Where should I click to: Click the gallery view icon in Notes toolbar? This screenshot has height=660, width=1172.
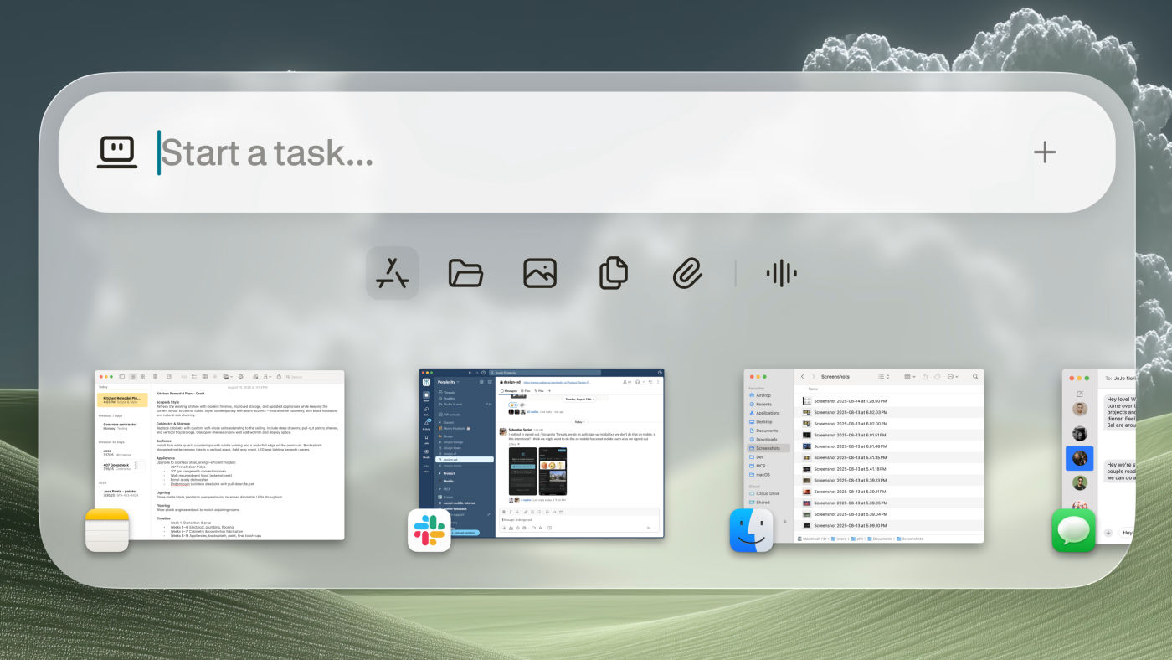point(142,377)
